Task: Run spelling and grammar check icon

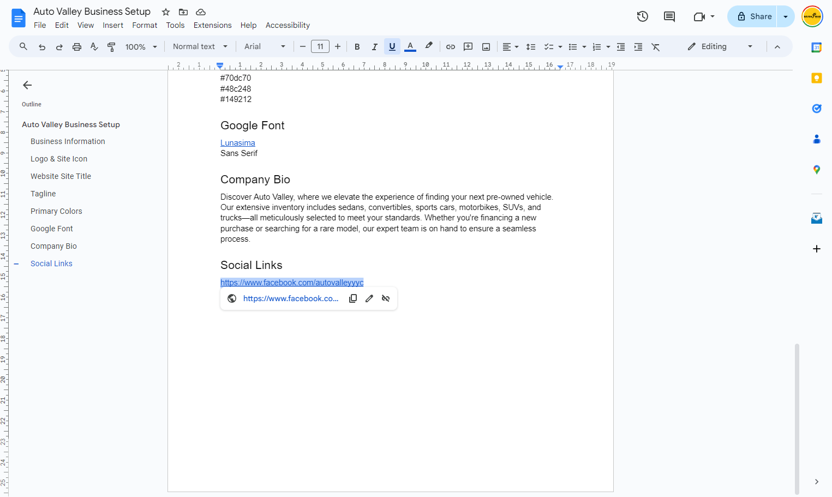Action: (x=94, y=47)
